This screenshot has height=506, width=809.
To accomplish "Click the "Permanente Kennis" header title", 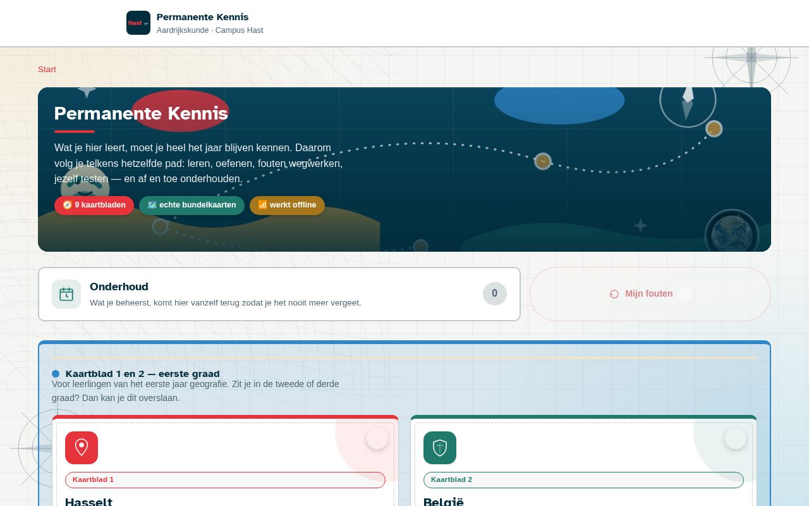I will tap(202, 17).
